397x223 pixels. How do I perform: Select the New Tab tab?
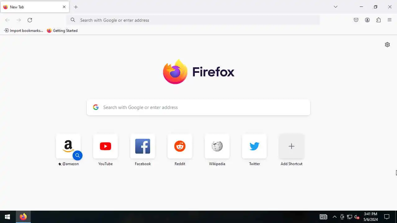pyautogui.click(x=35, y=7)
